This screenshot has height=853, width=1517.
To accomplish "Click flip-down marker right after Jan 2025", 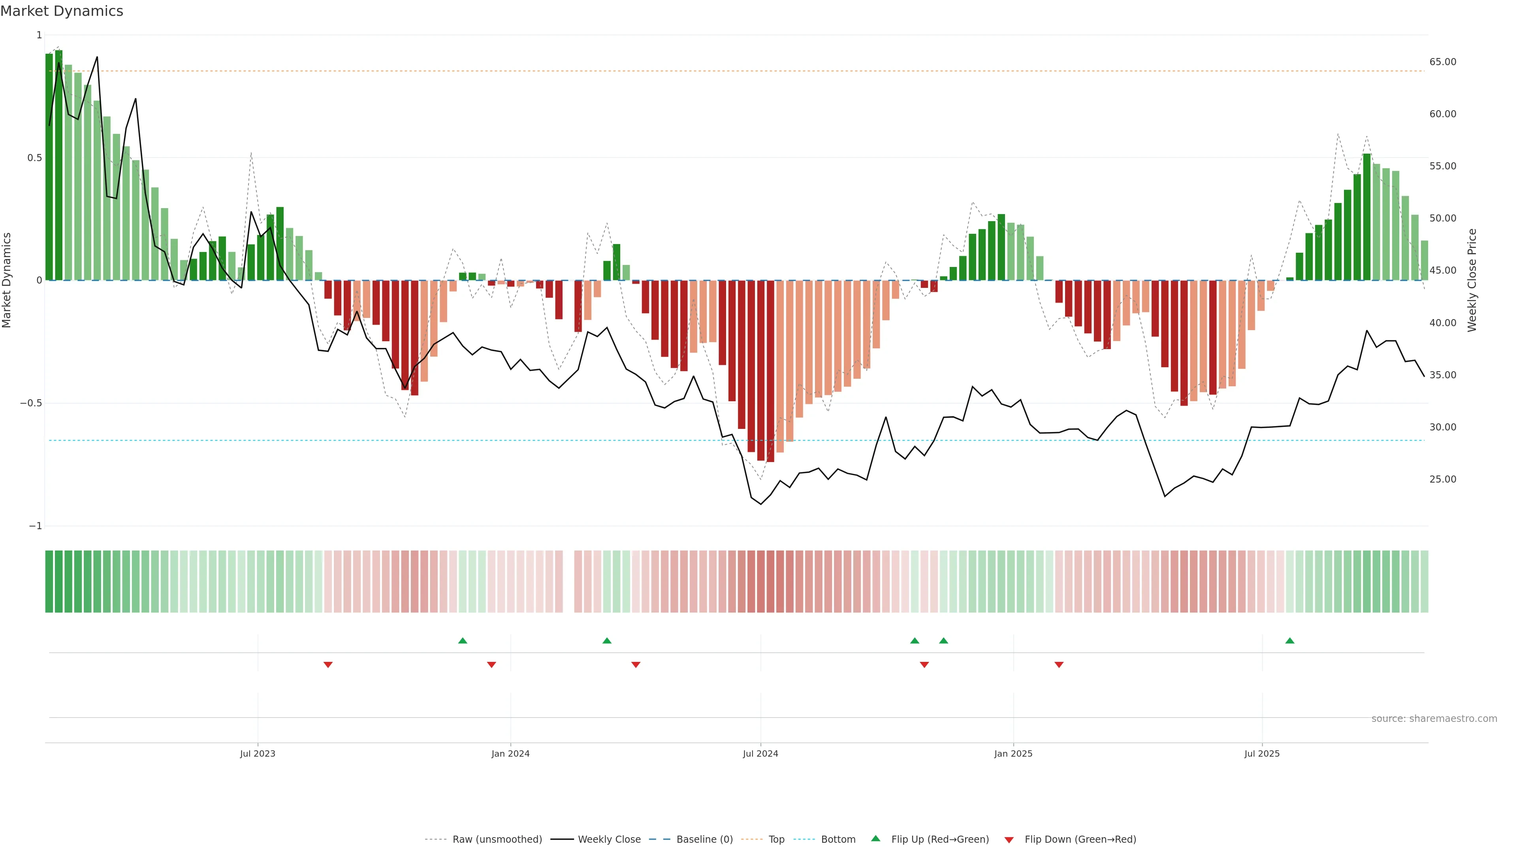I will click(1059, 665).
